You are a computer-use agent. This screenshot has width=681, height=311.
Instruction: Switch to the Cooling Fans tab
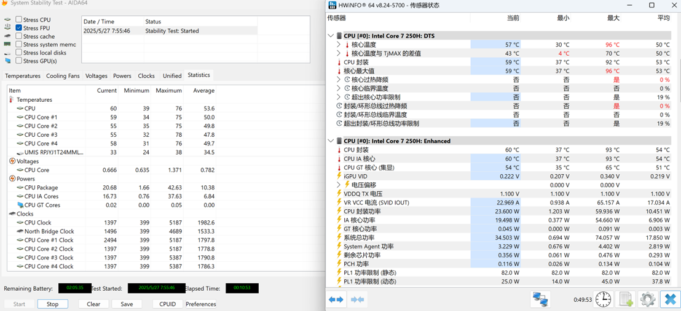coord(63,75)
